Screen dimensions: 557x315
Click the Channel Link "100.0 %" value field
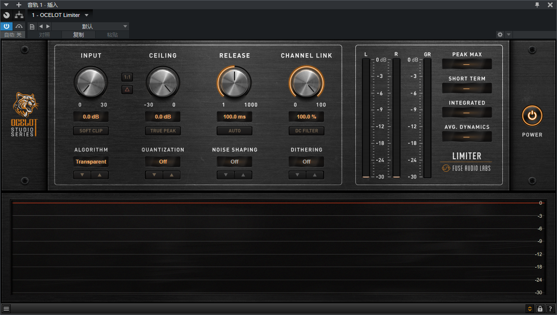307,117
